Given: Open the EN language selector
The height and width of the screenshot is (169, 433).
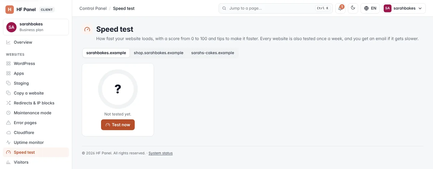Looking at the screenshot, I should click(x=370, y=8).
